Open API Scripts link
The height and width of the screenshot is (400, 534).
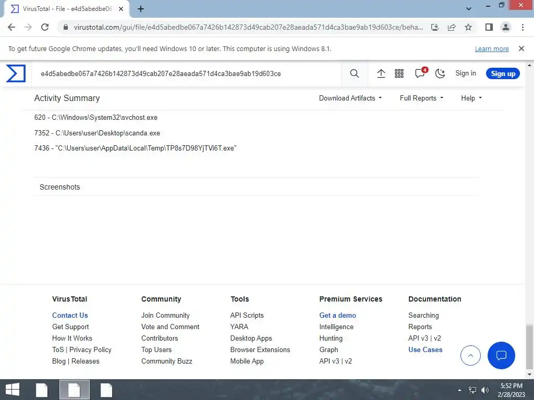pyautogui.click(x=247, y=315)
